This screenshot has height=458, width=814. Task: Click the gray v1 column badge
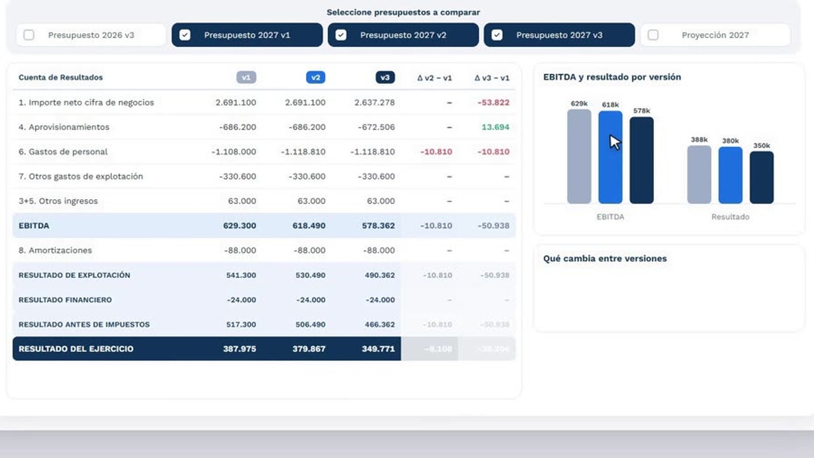tap(246, 78)
